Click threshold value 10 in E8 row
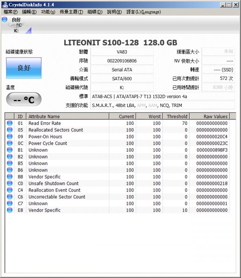241x278 pixels. tap(185, 210)
